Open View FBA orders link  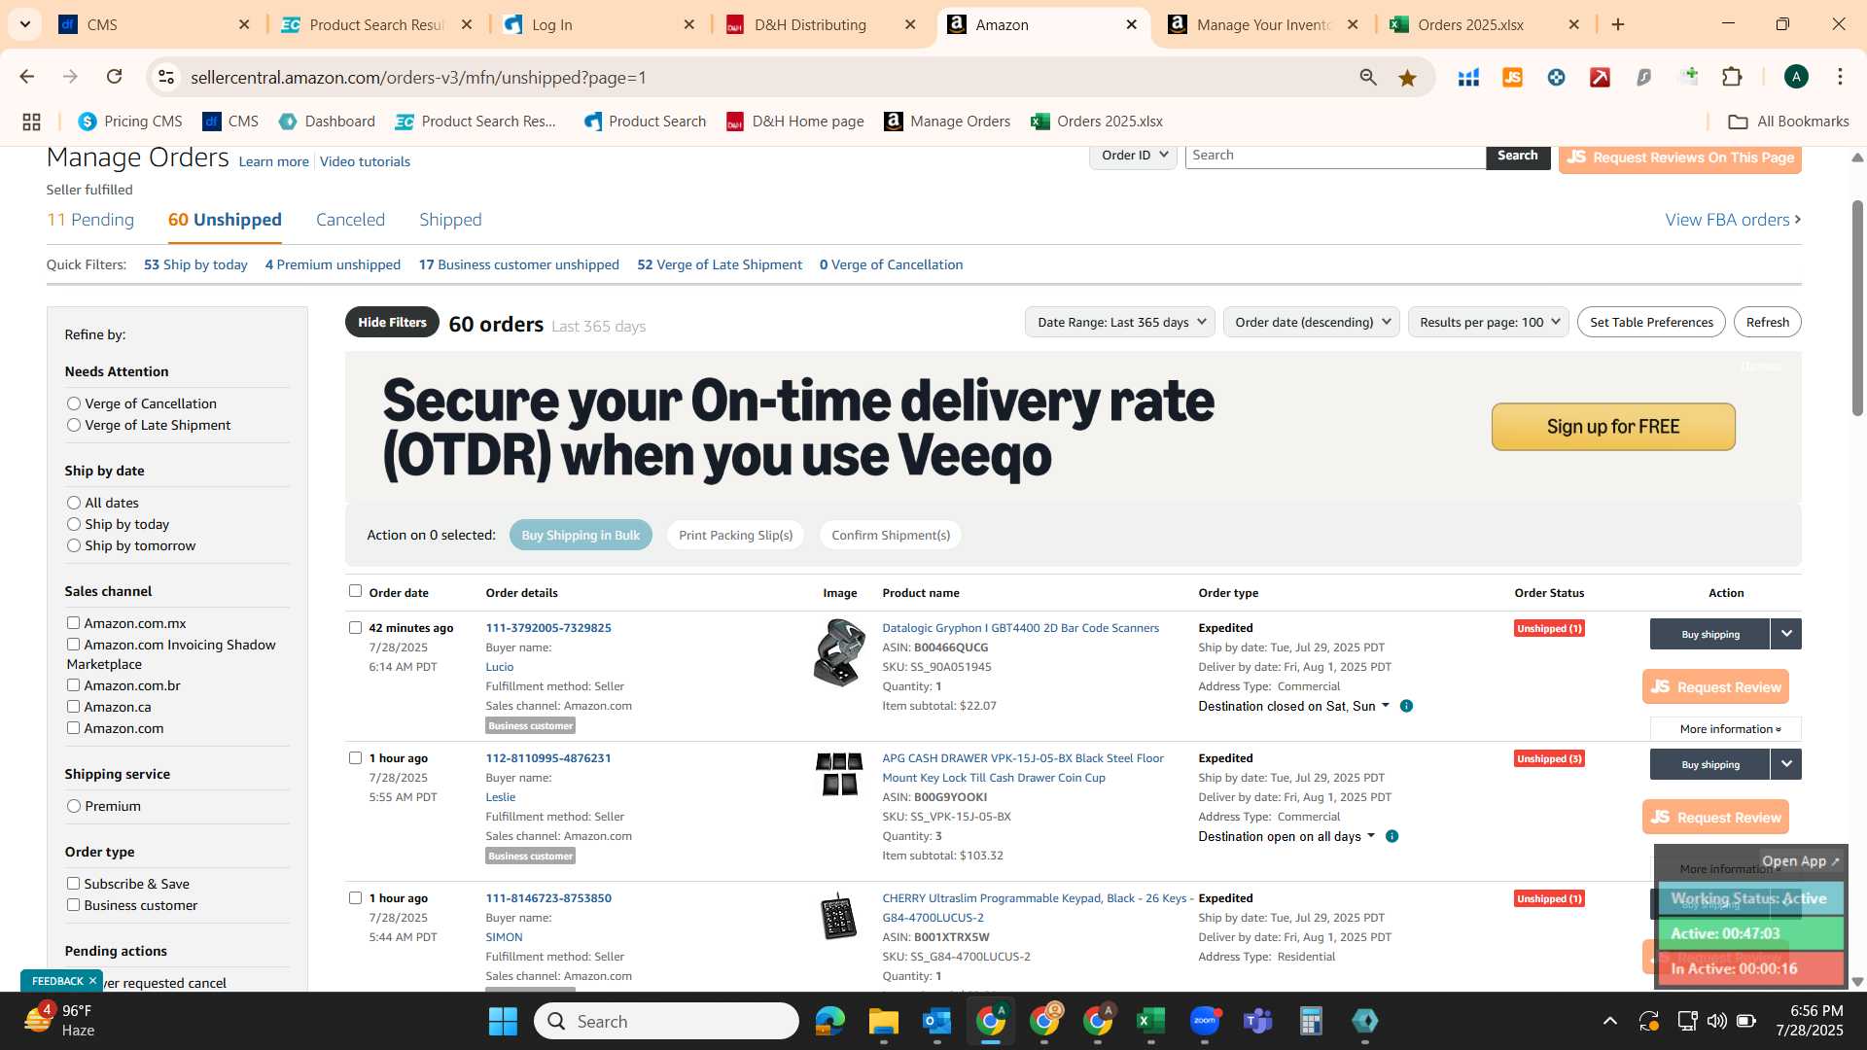pyautogui.click(x=1733, y=220)
